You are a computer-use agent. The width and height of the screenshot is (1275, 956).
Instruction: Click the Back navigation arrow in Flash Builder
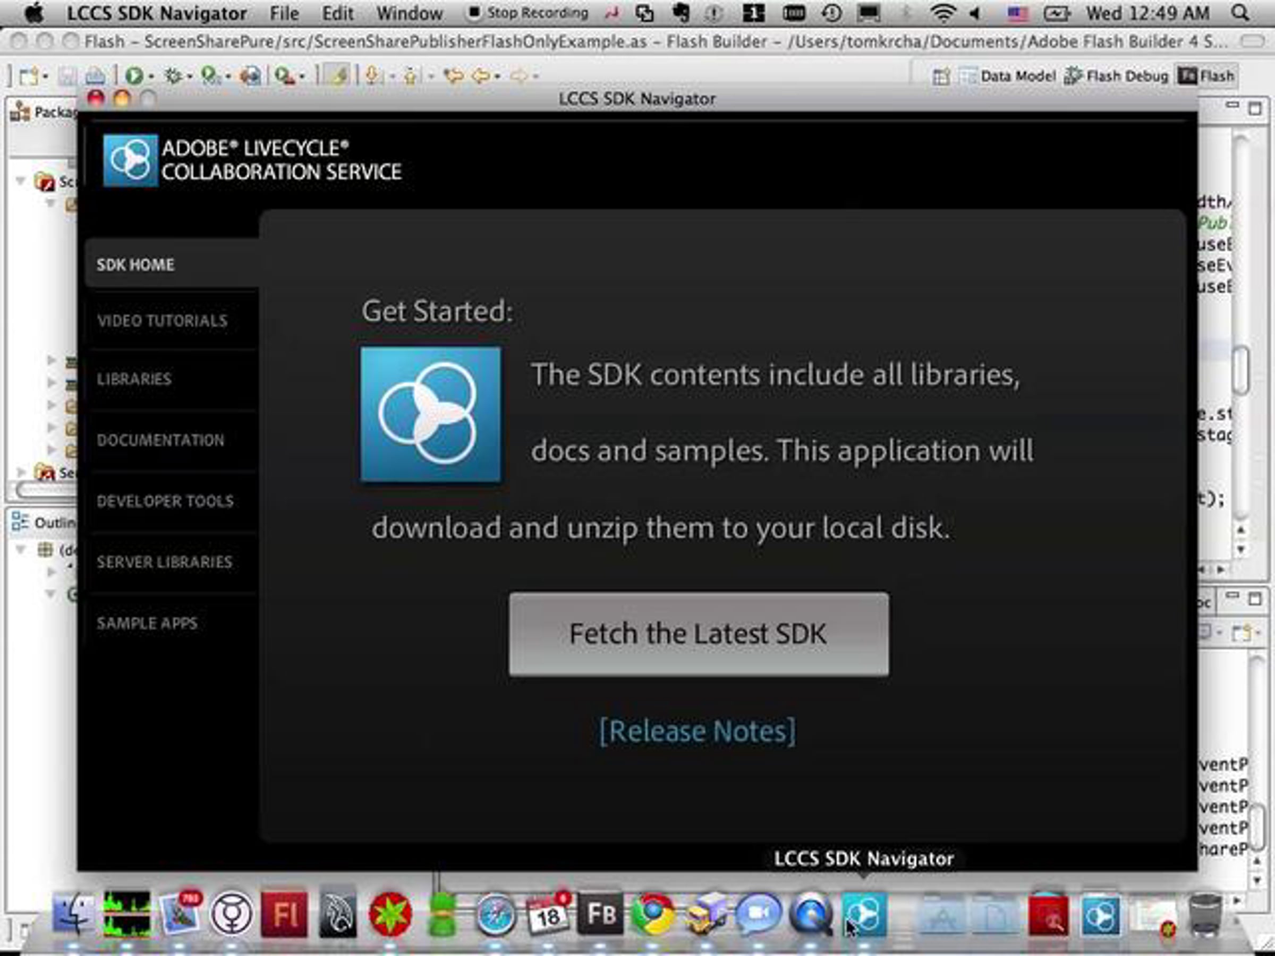[481, 75]
